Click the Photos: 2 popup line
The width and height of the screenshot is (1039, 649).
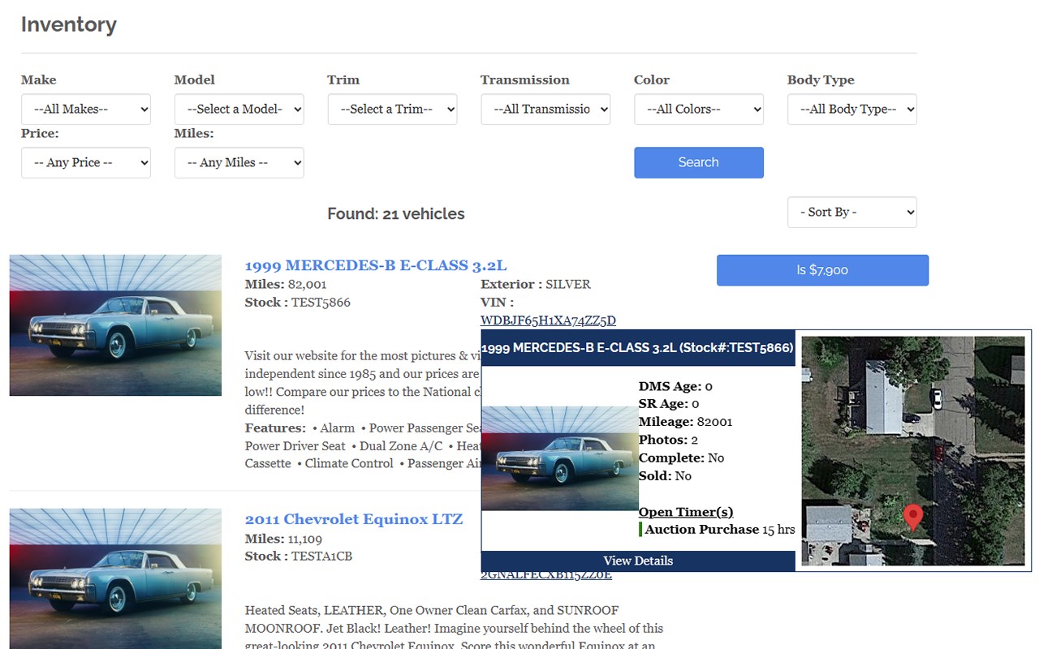669,440
